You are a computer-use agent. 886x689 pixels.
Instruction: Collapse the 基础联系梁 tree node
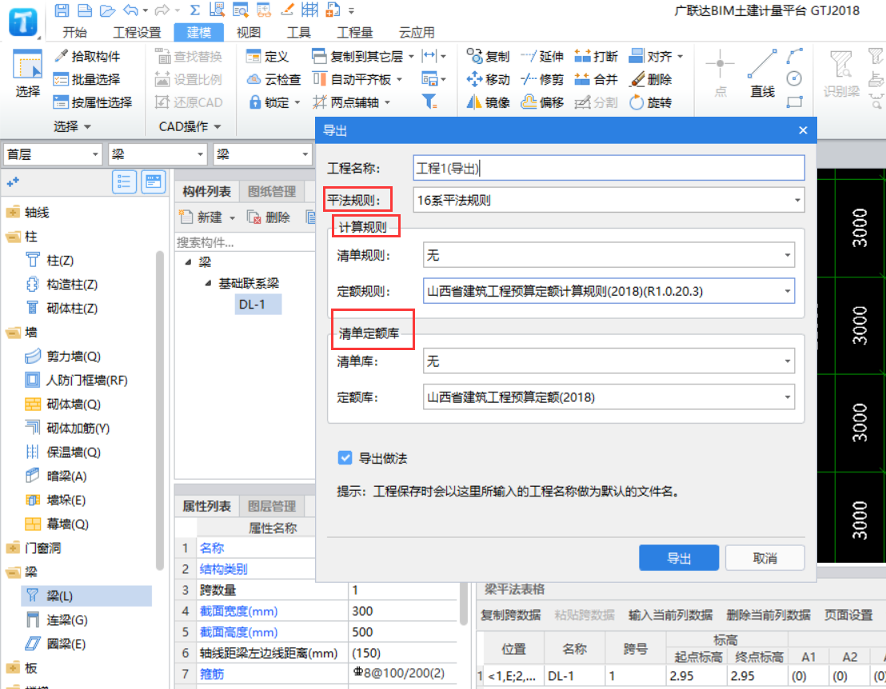point(209,284)
